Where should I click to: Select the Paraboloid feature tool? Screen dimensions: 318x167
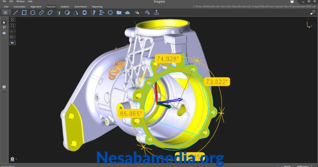(x=93, y=12)
